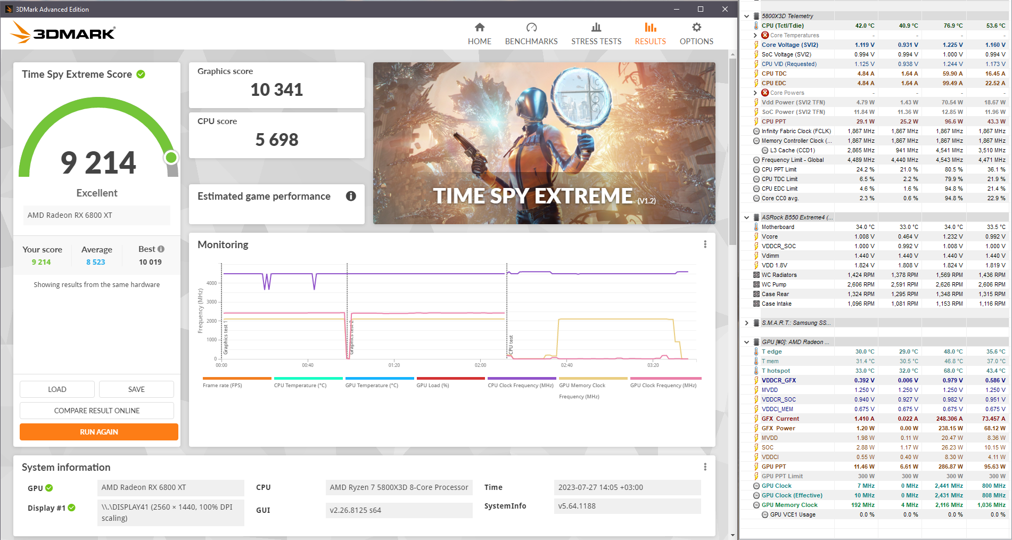The image size is (1012, 540).
Task: Expand the Core Powers subgroup
Action: tap(755, 93)
